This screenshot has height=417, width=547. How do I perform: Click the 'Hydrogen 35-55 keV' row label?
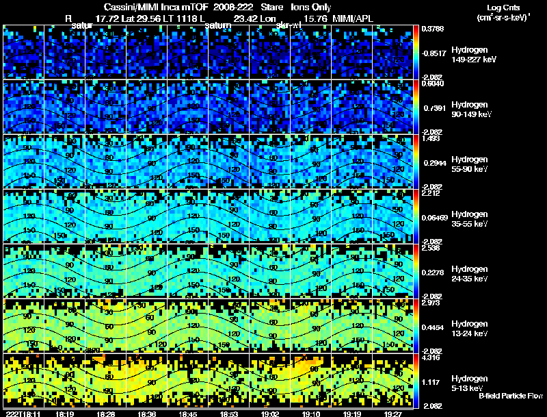pos(470,219)
